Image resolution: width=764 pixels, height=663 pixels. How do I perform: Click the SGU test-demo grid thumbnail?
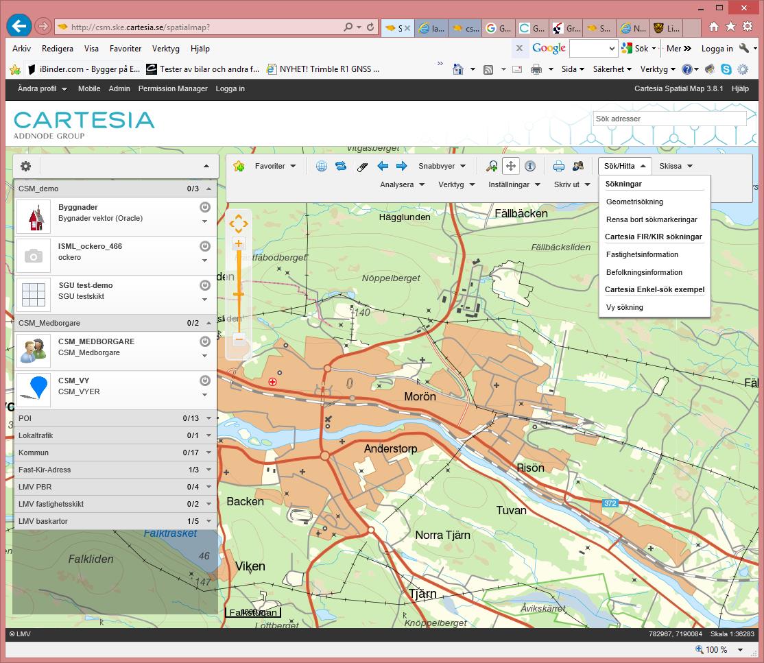[34, 295]
